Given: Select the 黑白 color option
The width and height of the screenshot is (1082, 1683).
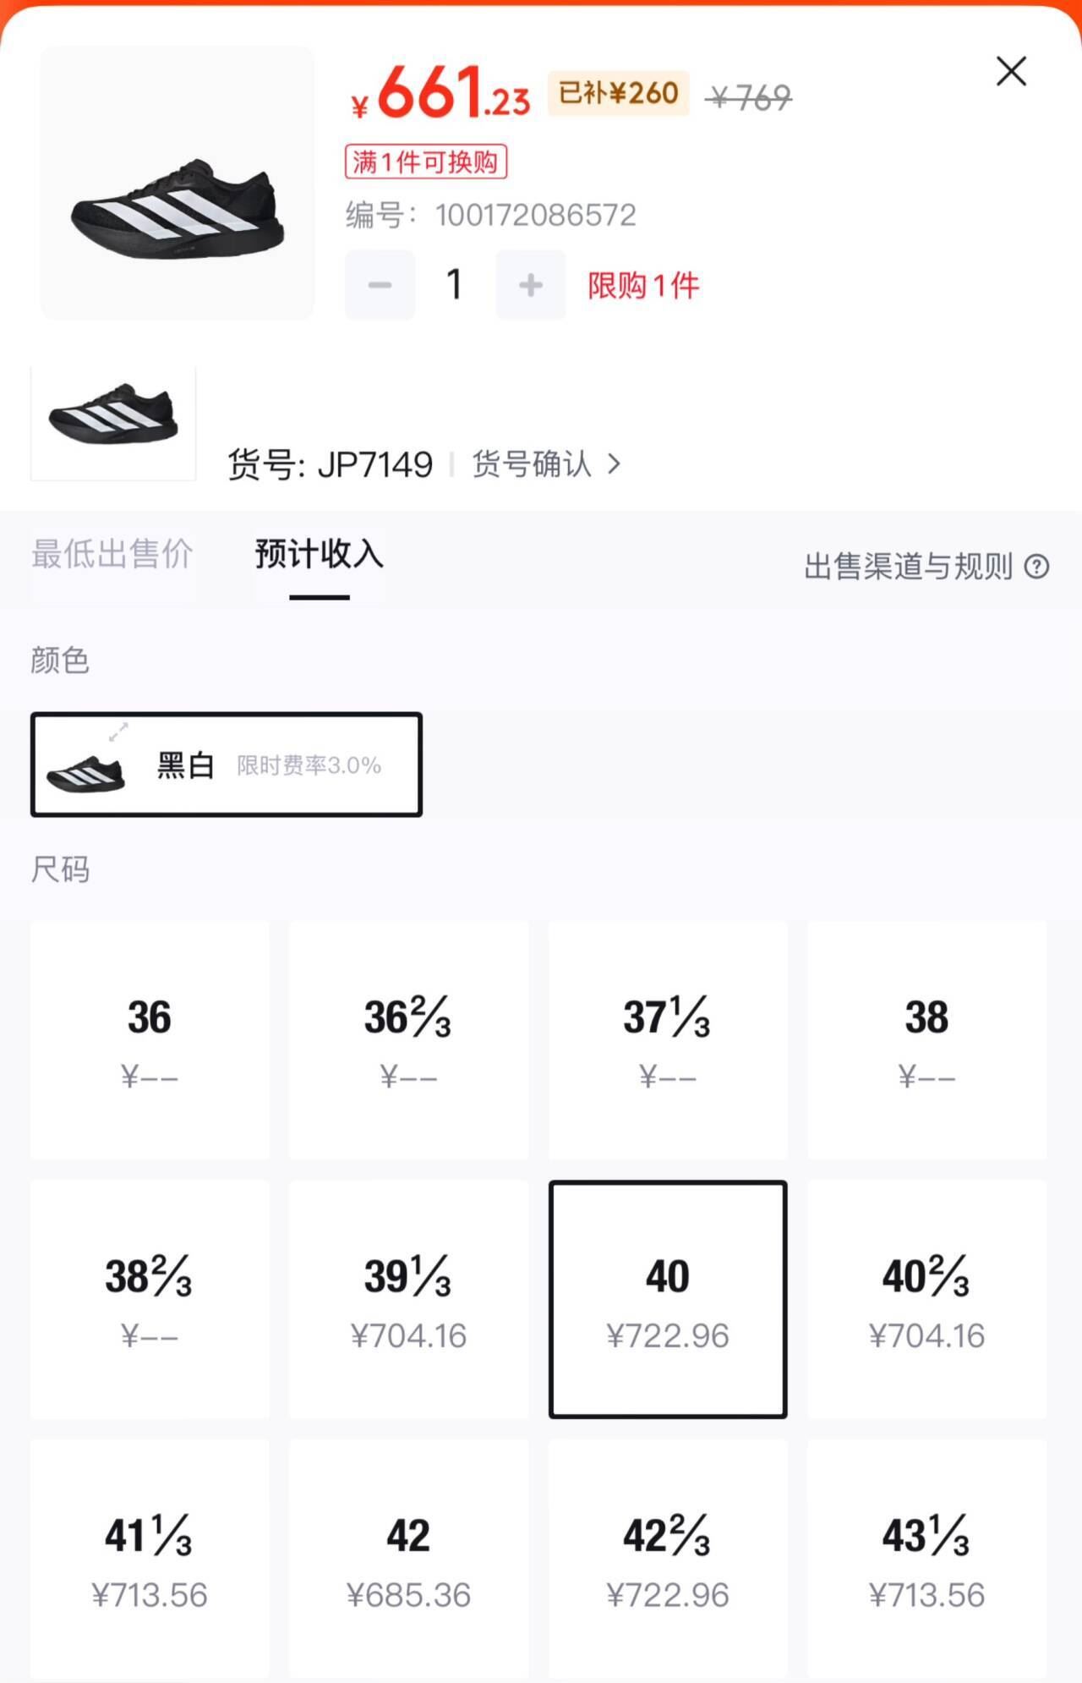Looking at the screenshot, I should 227,765.
